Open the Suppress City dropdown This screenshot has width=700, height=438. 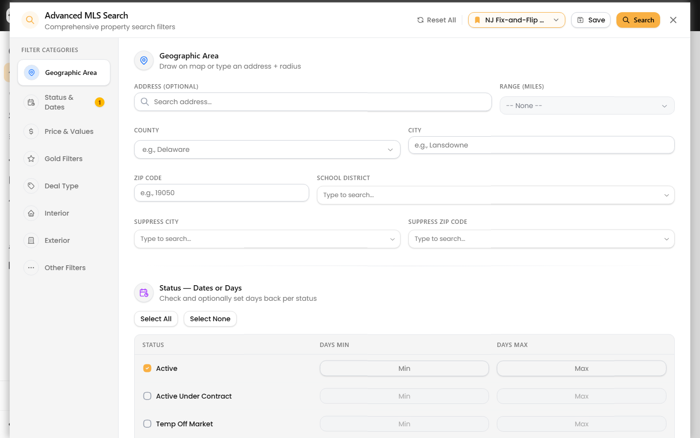(267, 239)
